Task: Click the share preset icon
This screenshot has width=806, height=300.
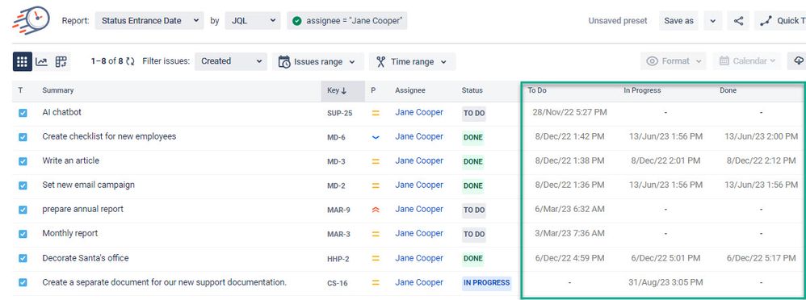Action: [x=739, y=21]
